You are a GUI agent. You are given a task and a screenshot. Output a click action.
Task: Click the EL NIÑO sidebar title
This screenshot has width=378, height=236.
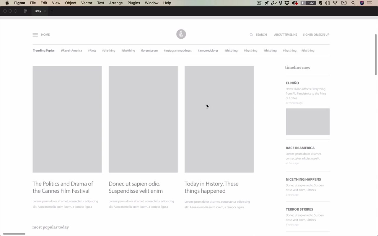tap(292, 83)
